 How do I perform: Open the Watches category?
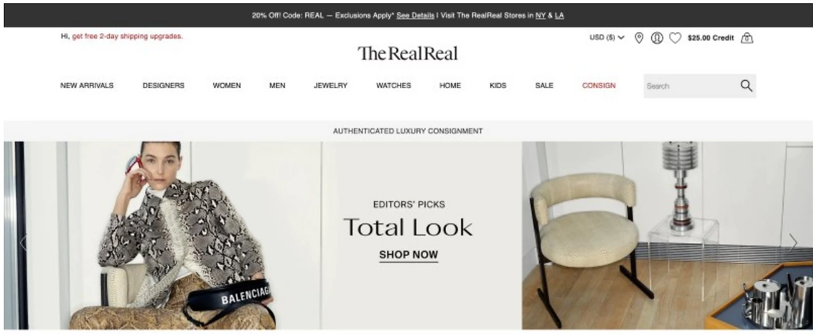click(394, 86)
